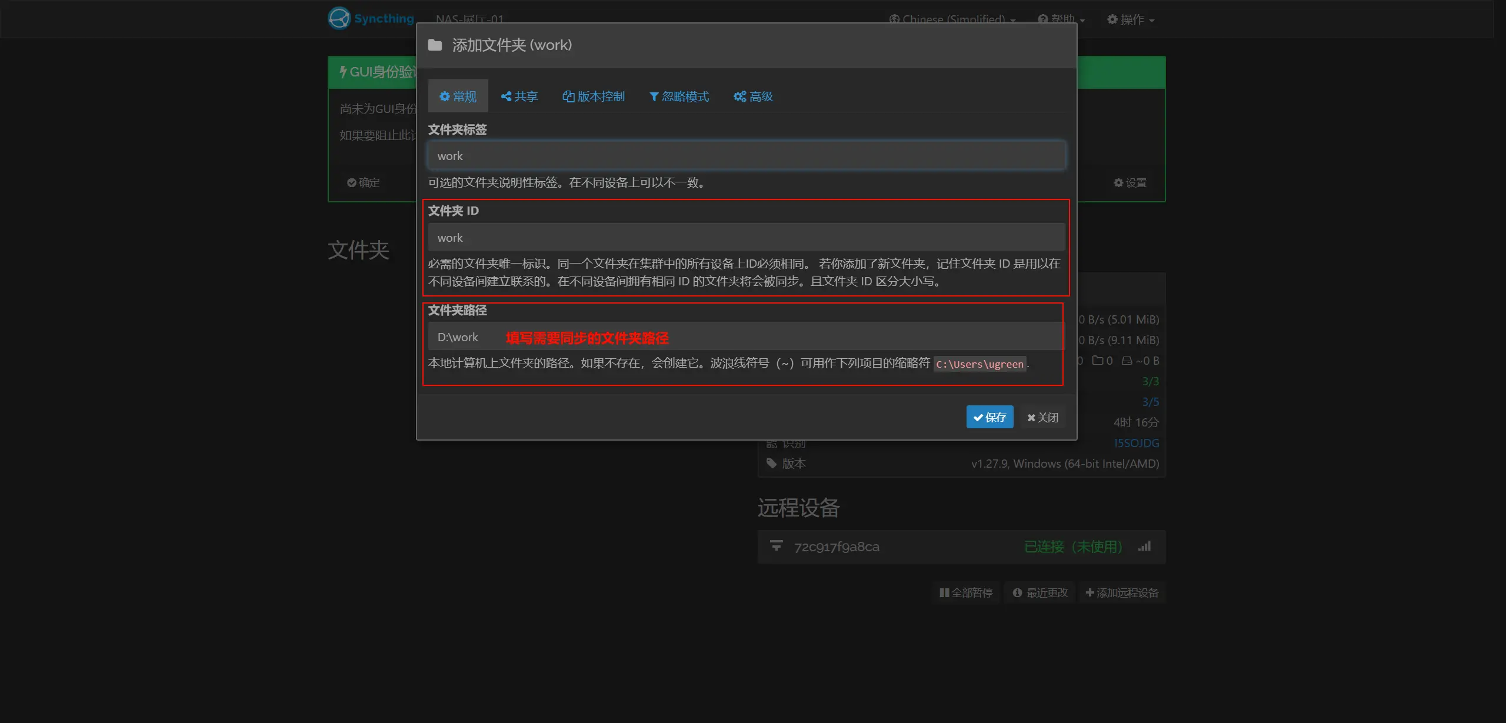Click the pause icon on 全部暂停
1506x723 pixels.
pyautogui.click(x=944, y=592)
